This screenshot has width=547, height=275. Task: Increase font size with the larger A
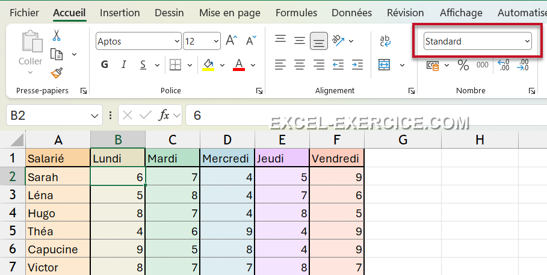click(x=232, y=41)
